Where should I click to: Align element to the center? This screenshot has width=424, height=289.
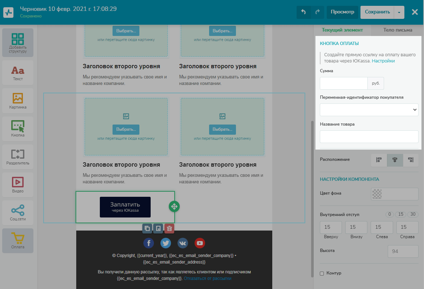(x=395, y=160)
